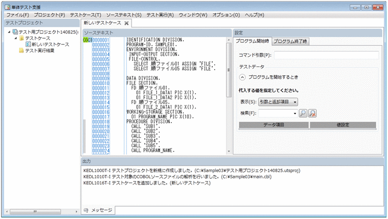Click the FD 順ファイル05. source line
Viewport: 388px width, 219px height.
[x=151, y=103]
